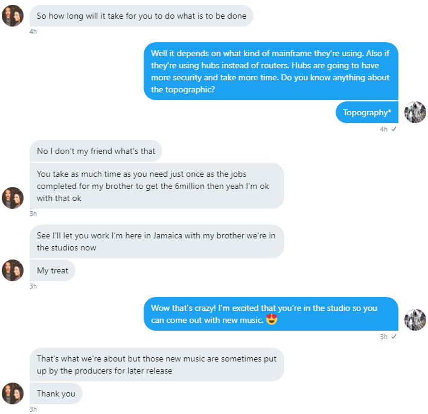Click read checkmark under 'Topography*' message

(x=394, y=129)
